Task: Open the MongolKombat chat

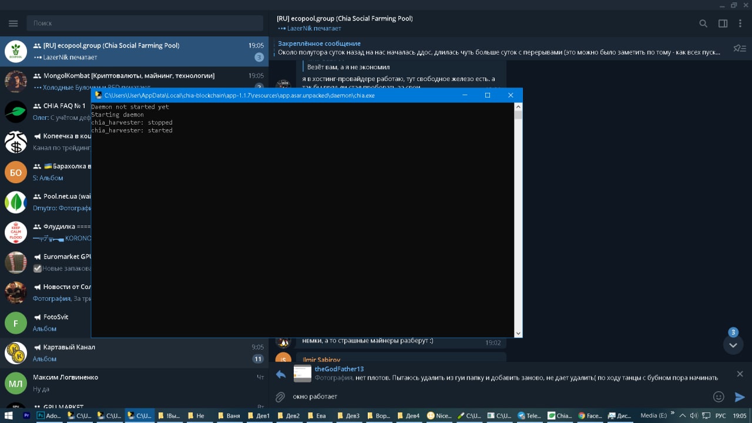Action: point(134,81)
